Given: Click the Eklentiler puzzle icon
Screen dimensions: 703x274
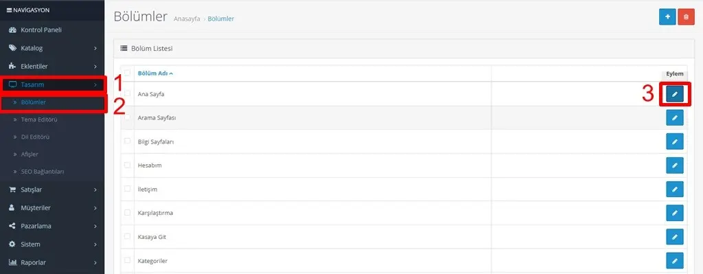Looking at the screenshot, I should coord(12,66).
